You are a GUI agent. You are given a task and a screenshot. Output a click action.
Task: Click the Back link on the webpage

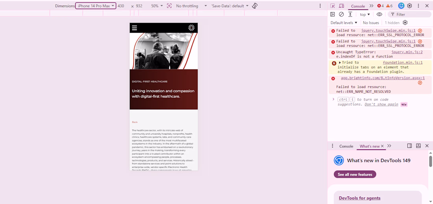135,122
